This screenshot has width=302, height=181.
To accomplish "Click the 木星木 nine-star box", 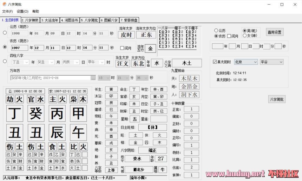I will point(189,78).
